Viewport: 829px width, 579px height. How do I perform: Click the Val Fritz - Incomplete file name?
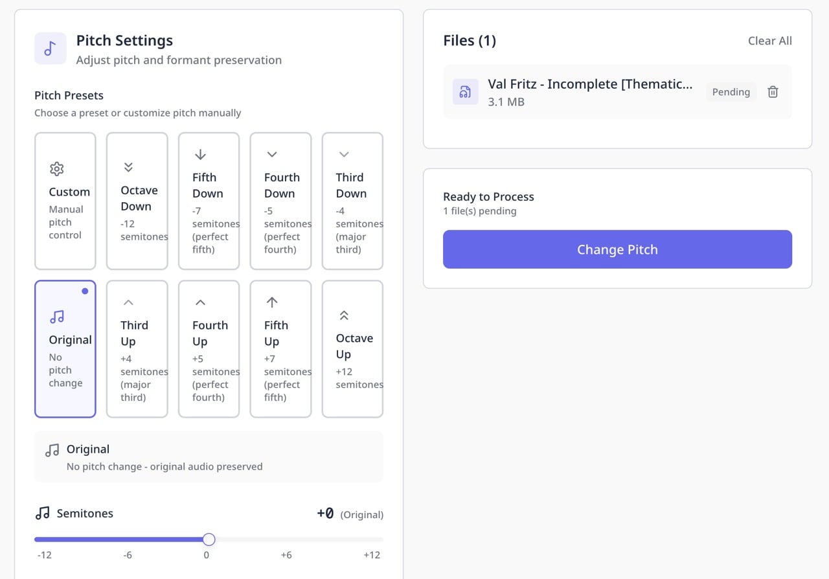(590, 84)
